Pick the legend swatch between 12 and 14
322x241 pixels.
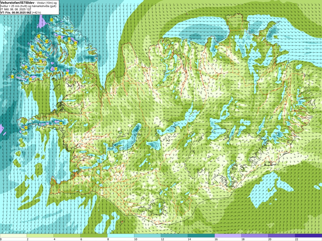174,236
